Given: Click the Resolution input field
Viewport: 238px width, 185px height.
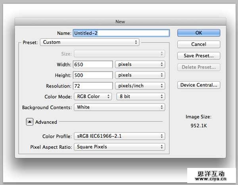Looking at the screenshot, I should [x=93, y=86].
